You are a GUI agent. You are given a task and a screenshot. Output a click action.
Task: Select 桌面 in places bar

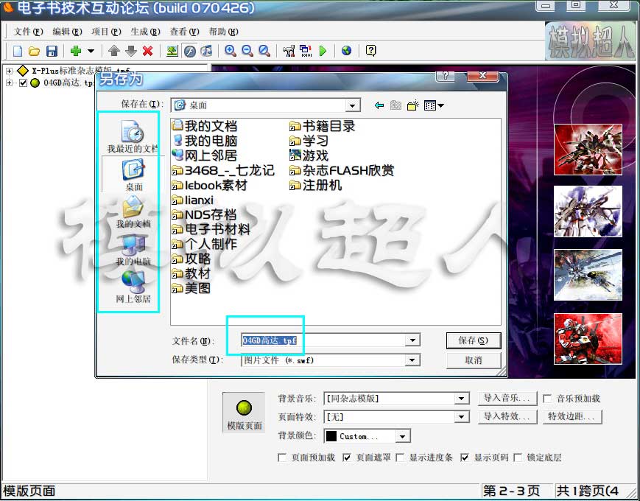coord(133,175)
